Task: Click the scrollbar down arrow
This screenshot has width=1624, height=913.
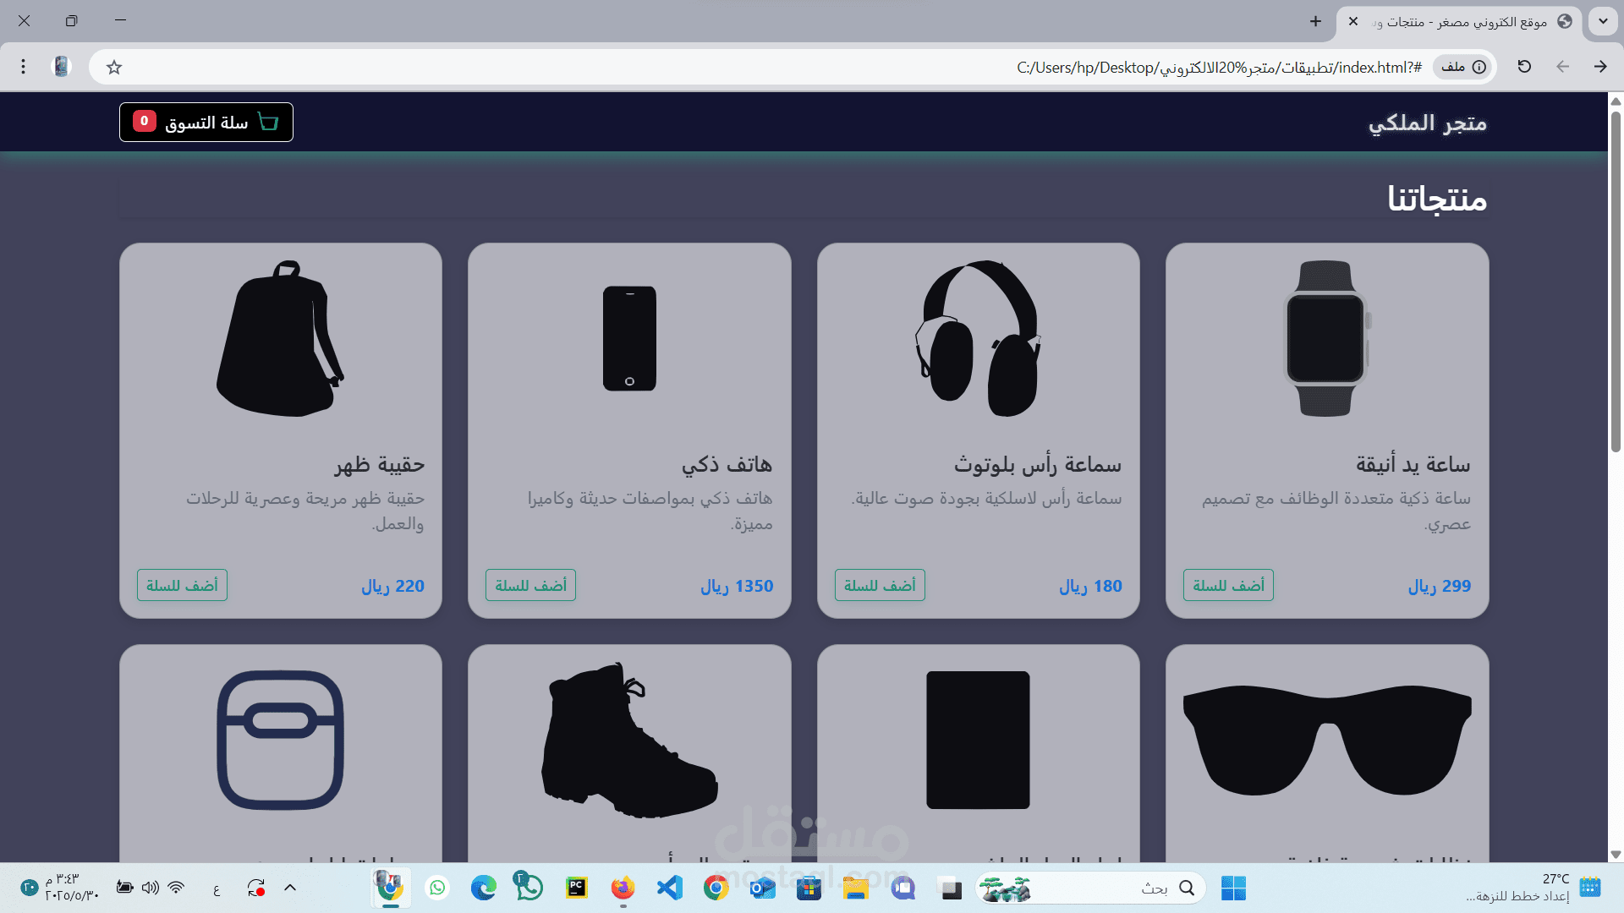Action: [1616, 855]
